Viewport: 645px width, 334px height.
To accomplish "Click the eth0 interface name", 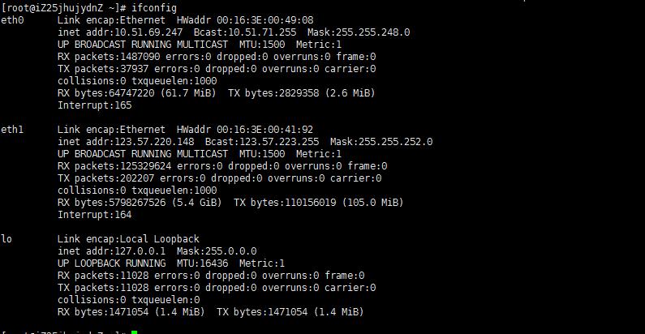I will click(12, 19).
